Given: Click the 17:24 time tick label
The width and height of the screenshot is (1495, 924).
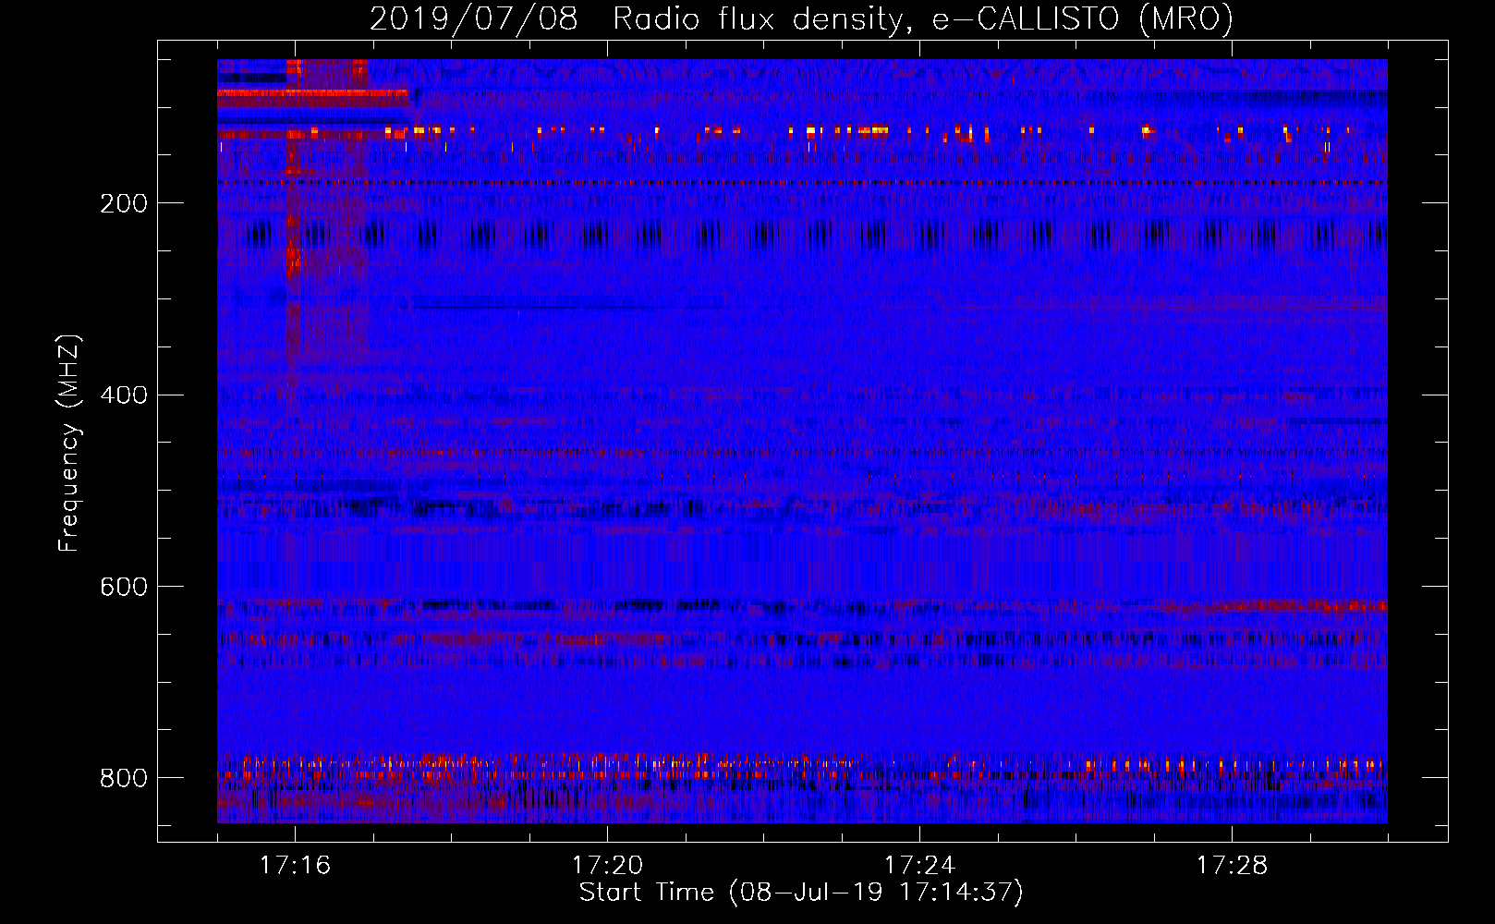Looking at the screenshot, I should (x=919, y=866).
